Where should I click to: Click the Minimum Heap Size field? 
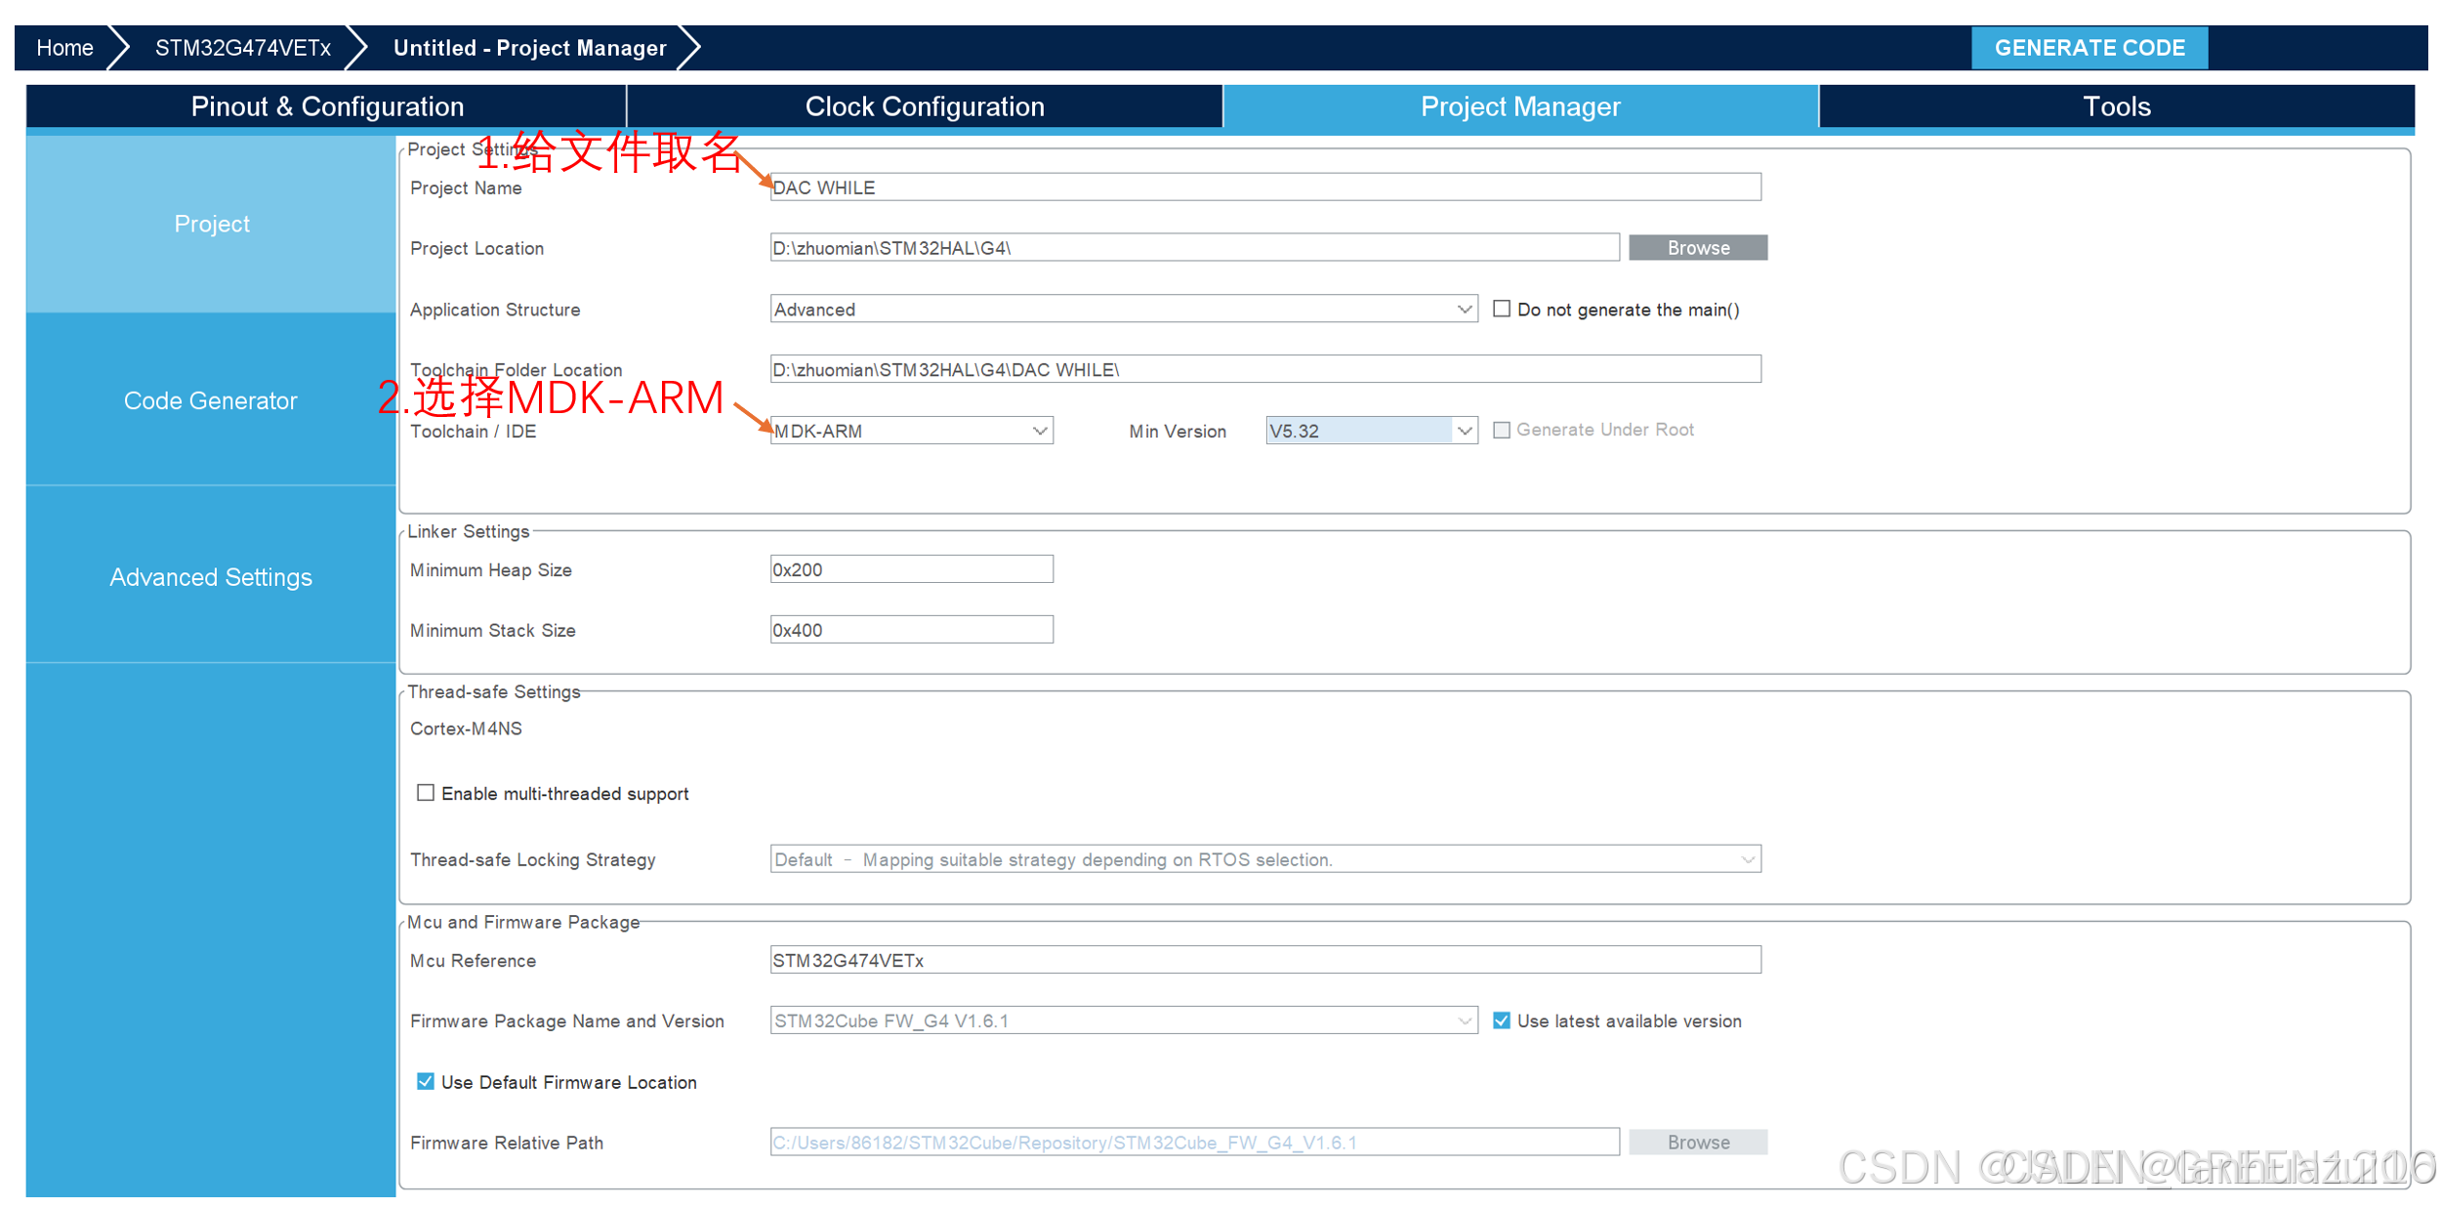pos(910,569)
